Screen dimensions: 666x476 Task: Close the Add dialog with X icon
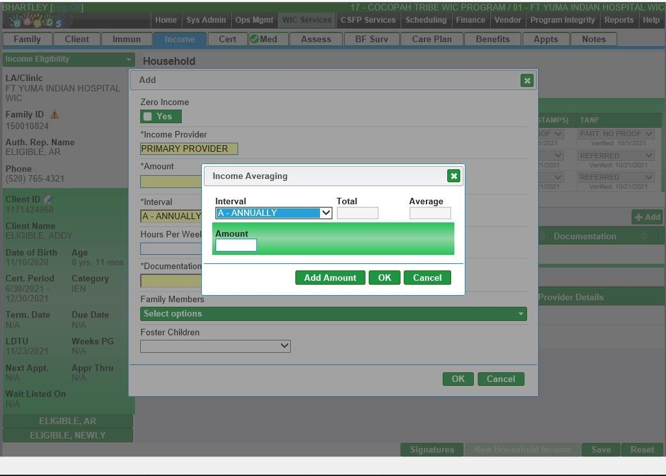click(x=527, y=80)
